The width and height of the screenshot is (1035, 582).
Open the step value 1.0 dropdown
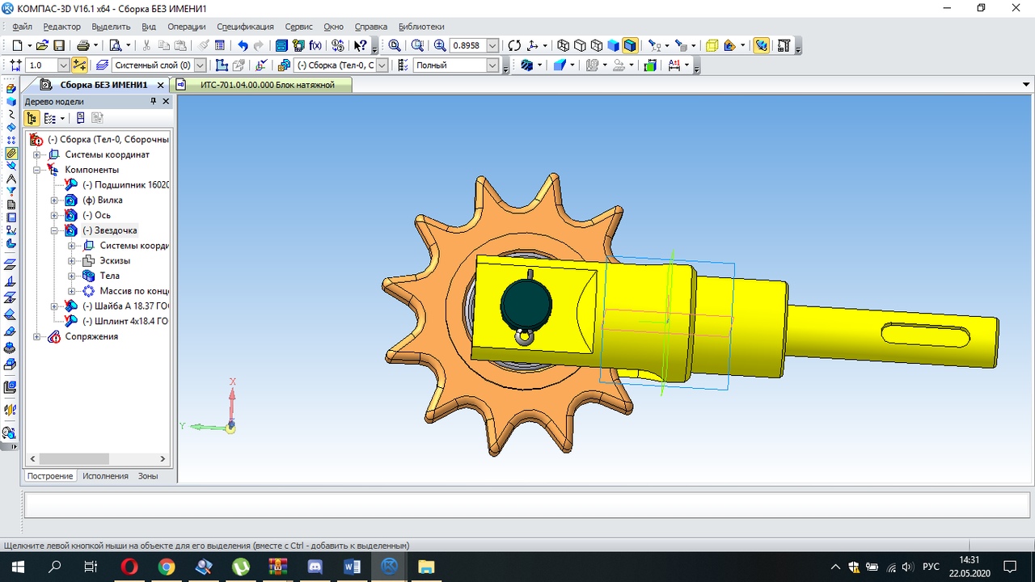[x=63, y=65]
